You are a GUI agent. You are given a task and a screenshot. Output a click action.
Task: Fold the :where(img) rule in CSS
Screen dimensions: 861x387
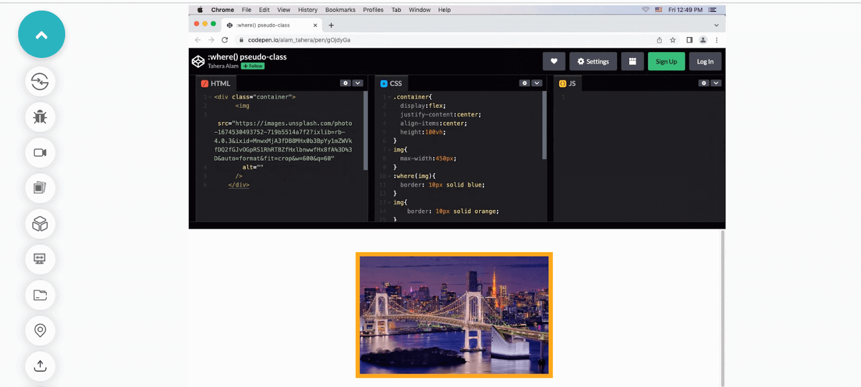[390, 176]
